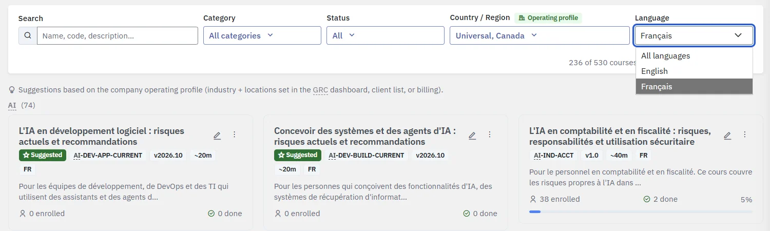Click the Operating profile badge
The height and width of the screenshot is (231, 770).
[548, 18]
